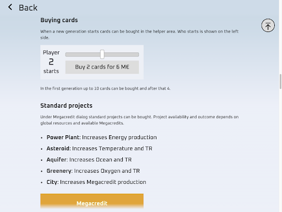Click the Player 2 starts indicator
This screenshot has height=212, width=282.
[x=51, y=62]
